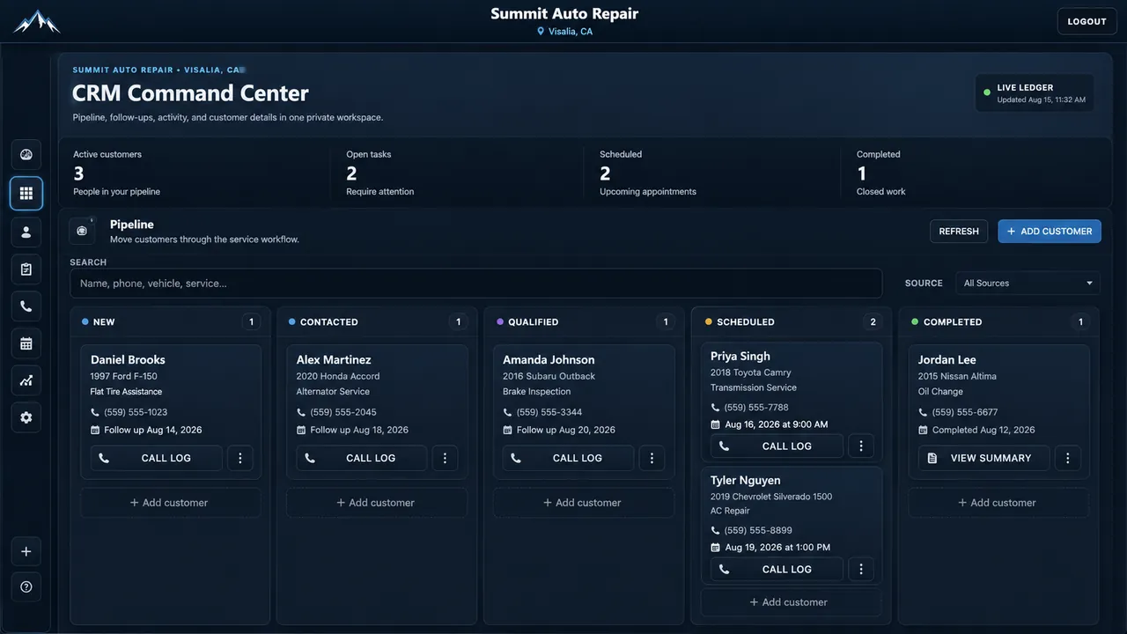Add customer in the New column
1127x634 pixels.
click(170, 503)
